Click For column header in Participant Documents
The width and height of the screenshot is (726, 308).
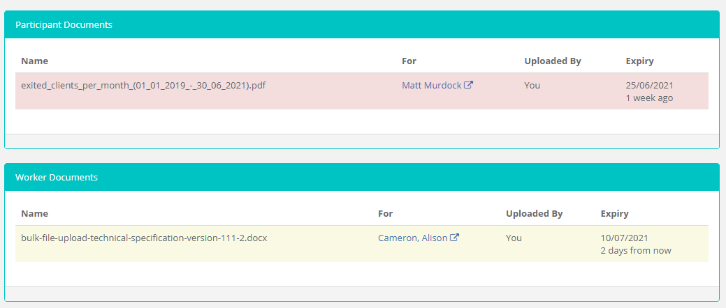click(x=409, y=61)
